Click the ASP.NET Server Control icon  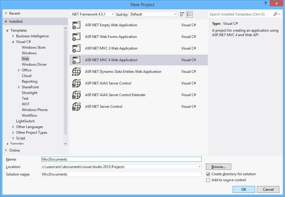76,107
